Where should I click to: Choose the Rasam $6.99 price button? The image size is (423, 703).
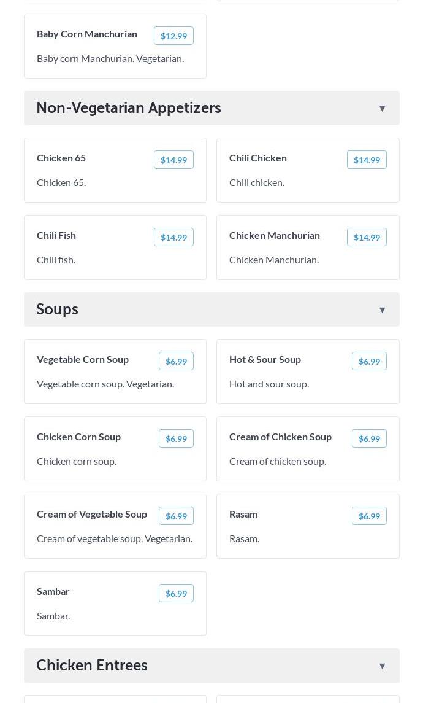click(369, 516)
